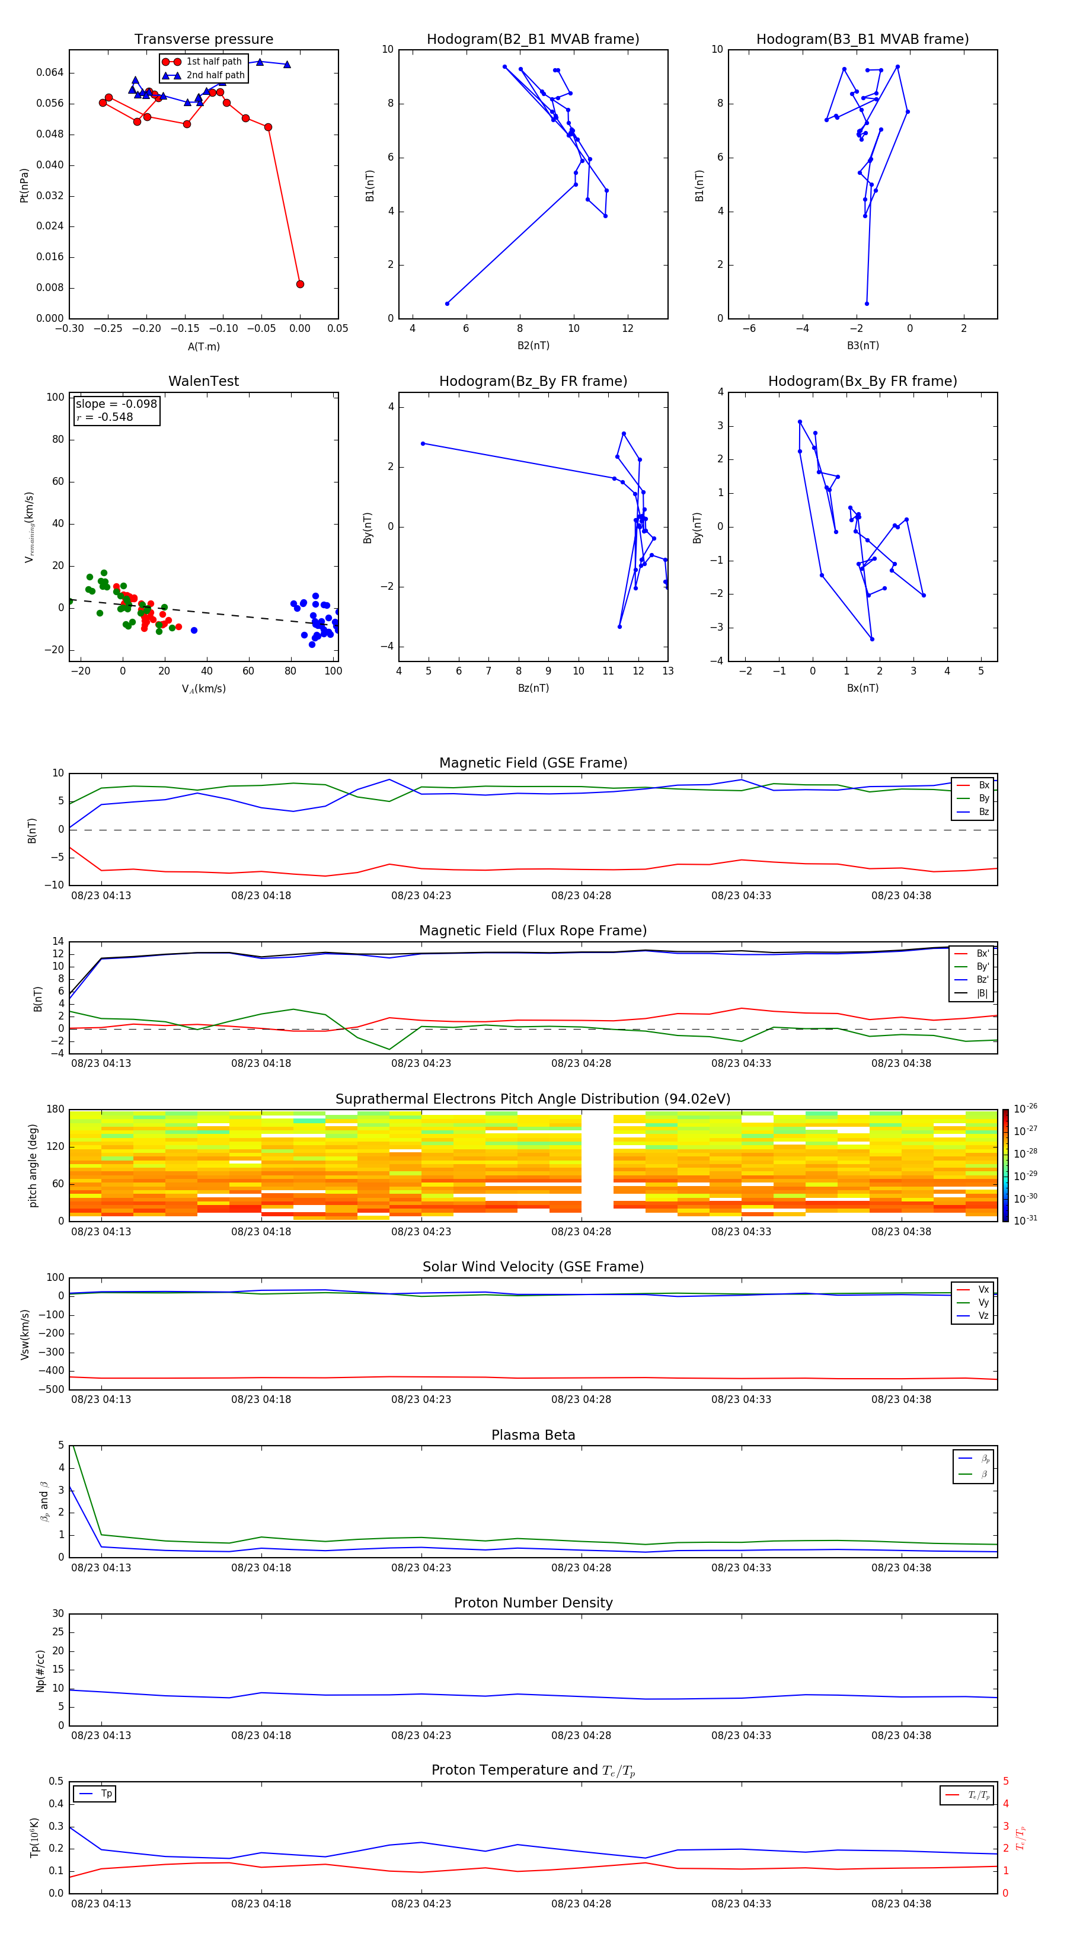This screenshot has height=1956, width=1067.
Task: Select the 'Vy' legend entry
Action: pos(973,1302)
